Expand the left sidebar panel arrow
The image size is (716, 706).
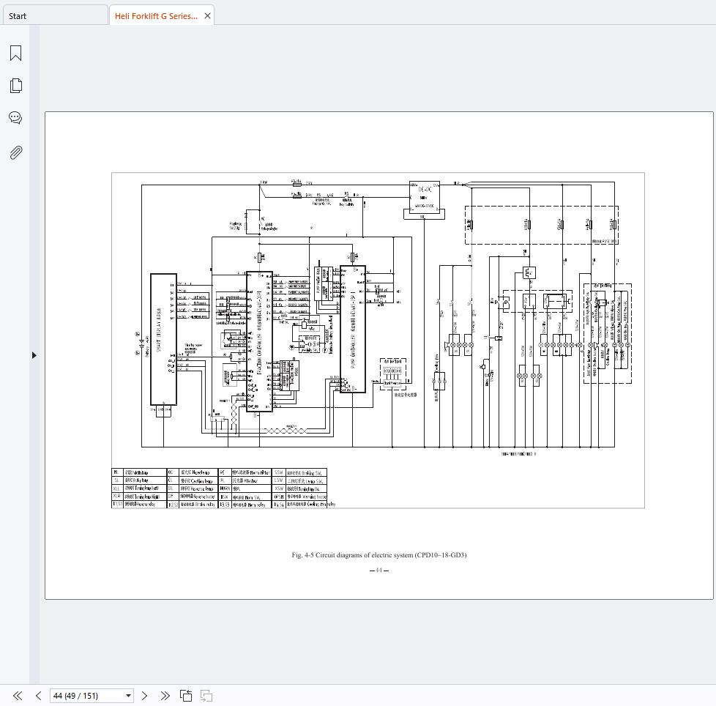pos(34,355)
